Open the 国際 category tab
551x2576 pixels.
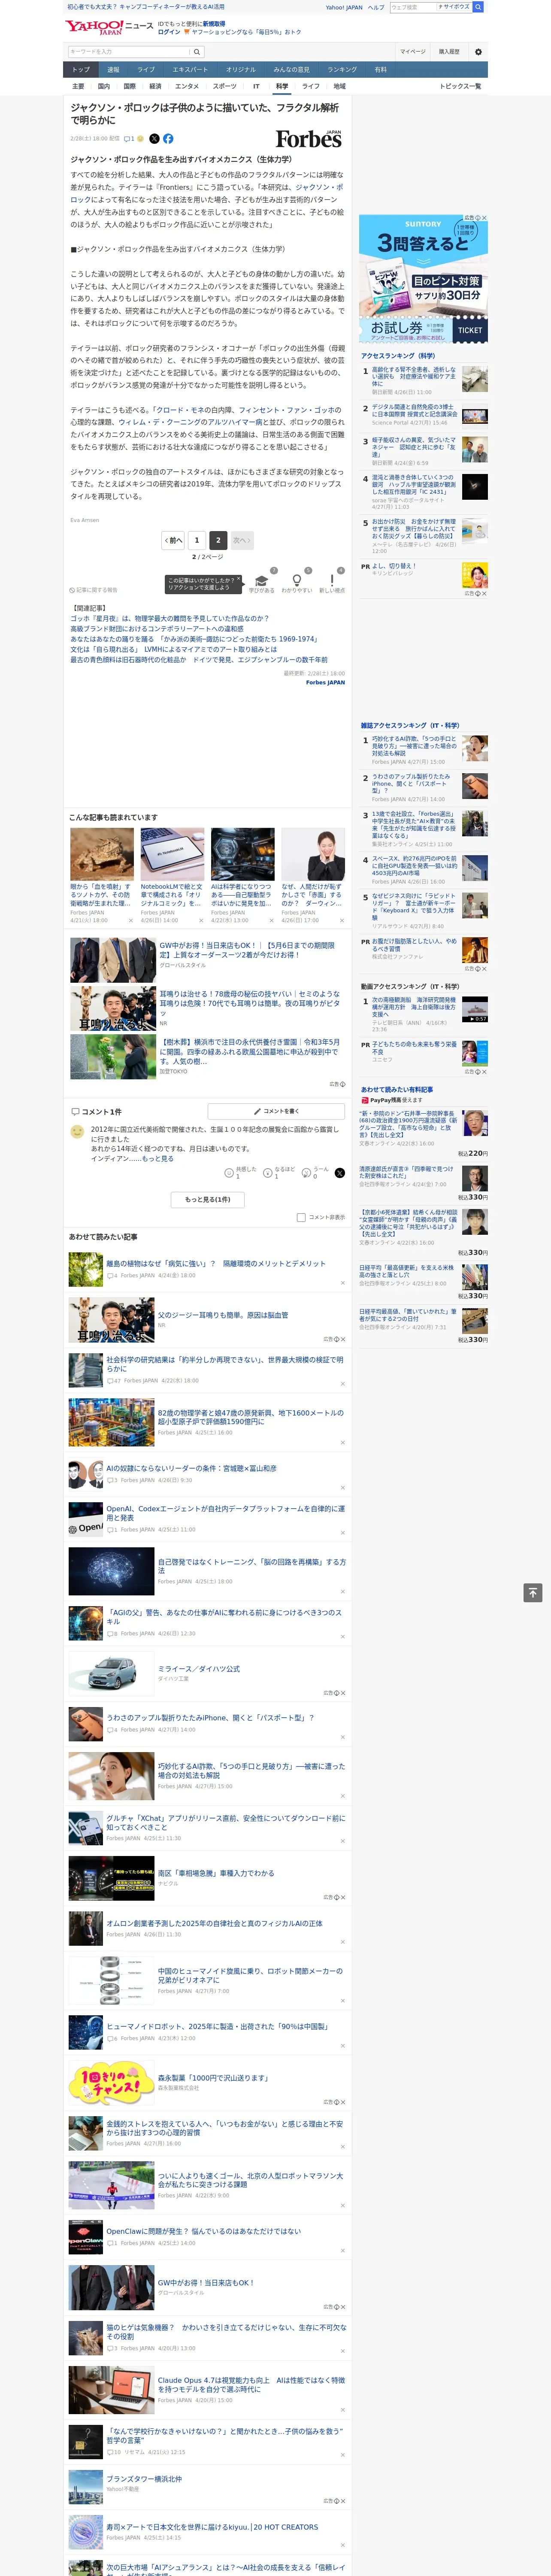[129, 86]
